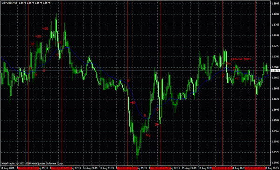Select the 2008.08.14 08:00 vertical line label
280x170 pixels.
tap(29, 168)
